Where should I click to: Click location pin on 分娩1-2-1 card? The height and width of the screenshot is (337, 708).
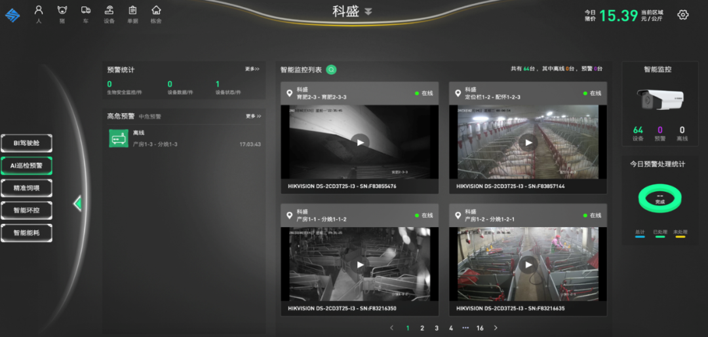(x=458, y=215)
